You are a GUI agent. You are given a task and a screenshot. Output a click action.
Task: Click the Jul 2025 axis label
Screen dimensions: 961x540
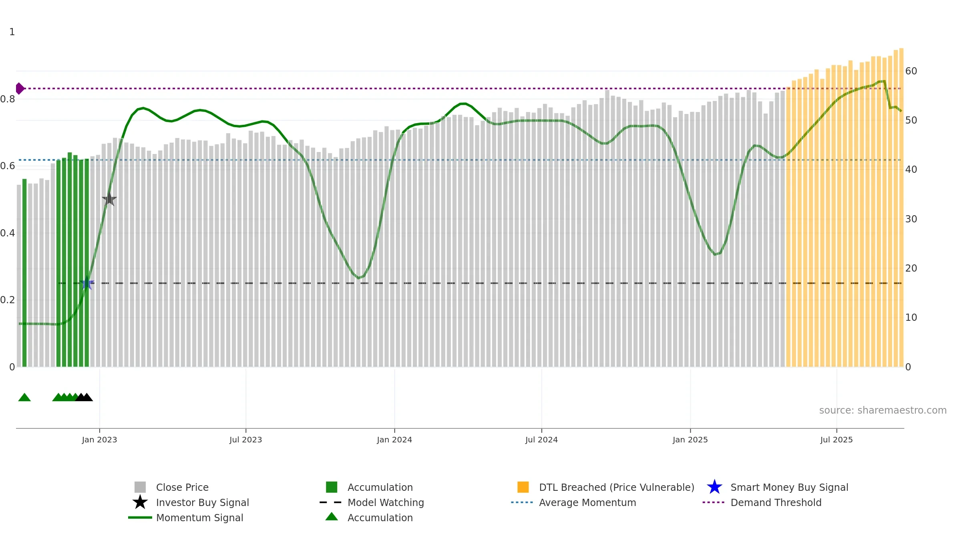point(836,440)
